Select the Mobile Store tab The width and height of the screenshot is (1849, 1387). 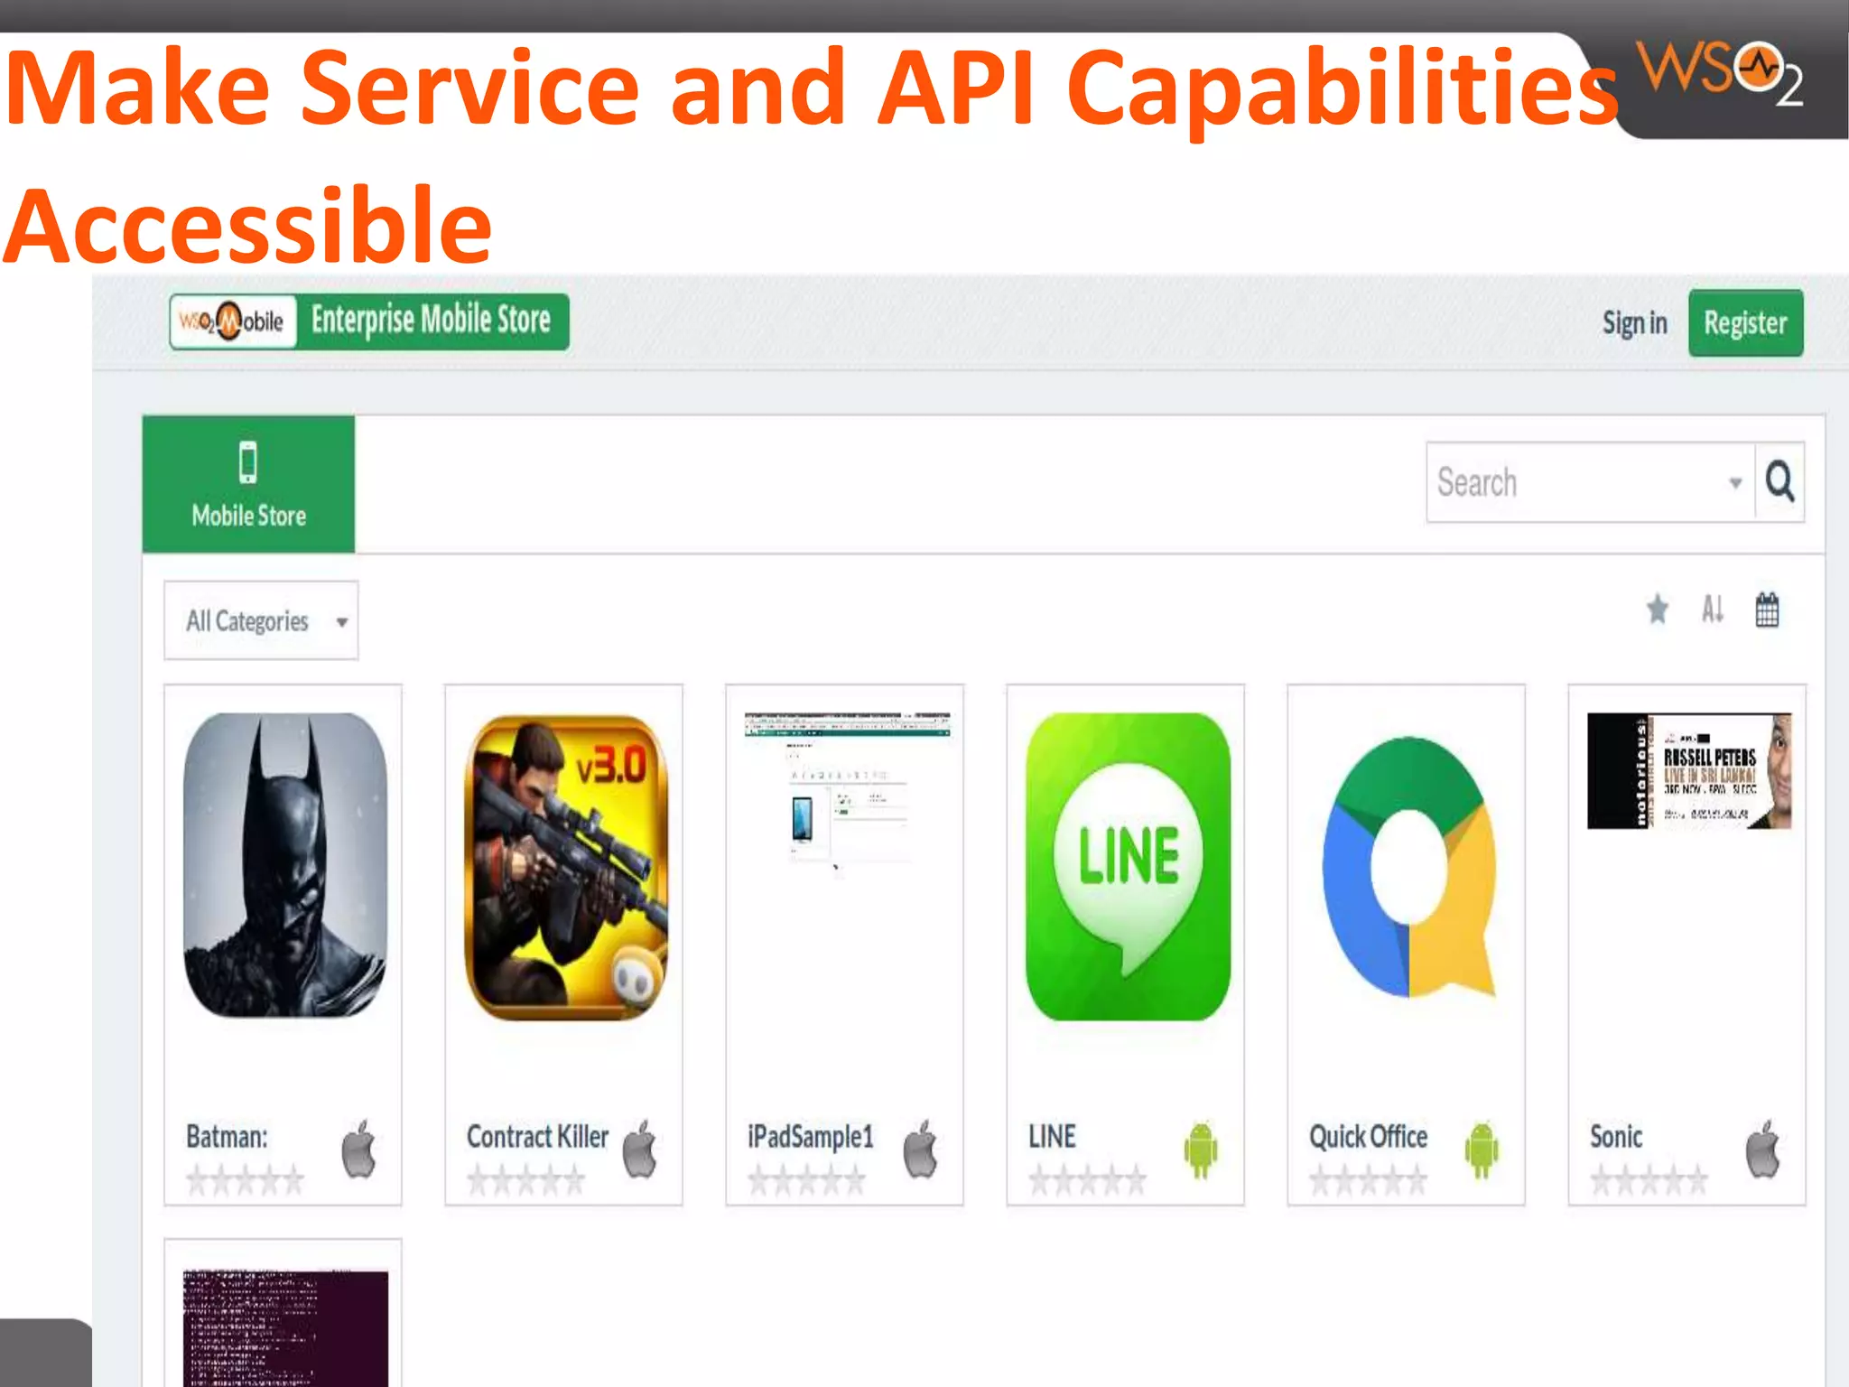pyautogui.click(x=248, y=484)
